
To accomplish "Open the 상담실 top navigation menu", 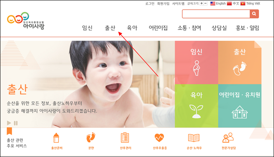I will 219,28.
